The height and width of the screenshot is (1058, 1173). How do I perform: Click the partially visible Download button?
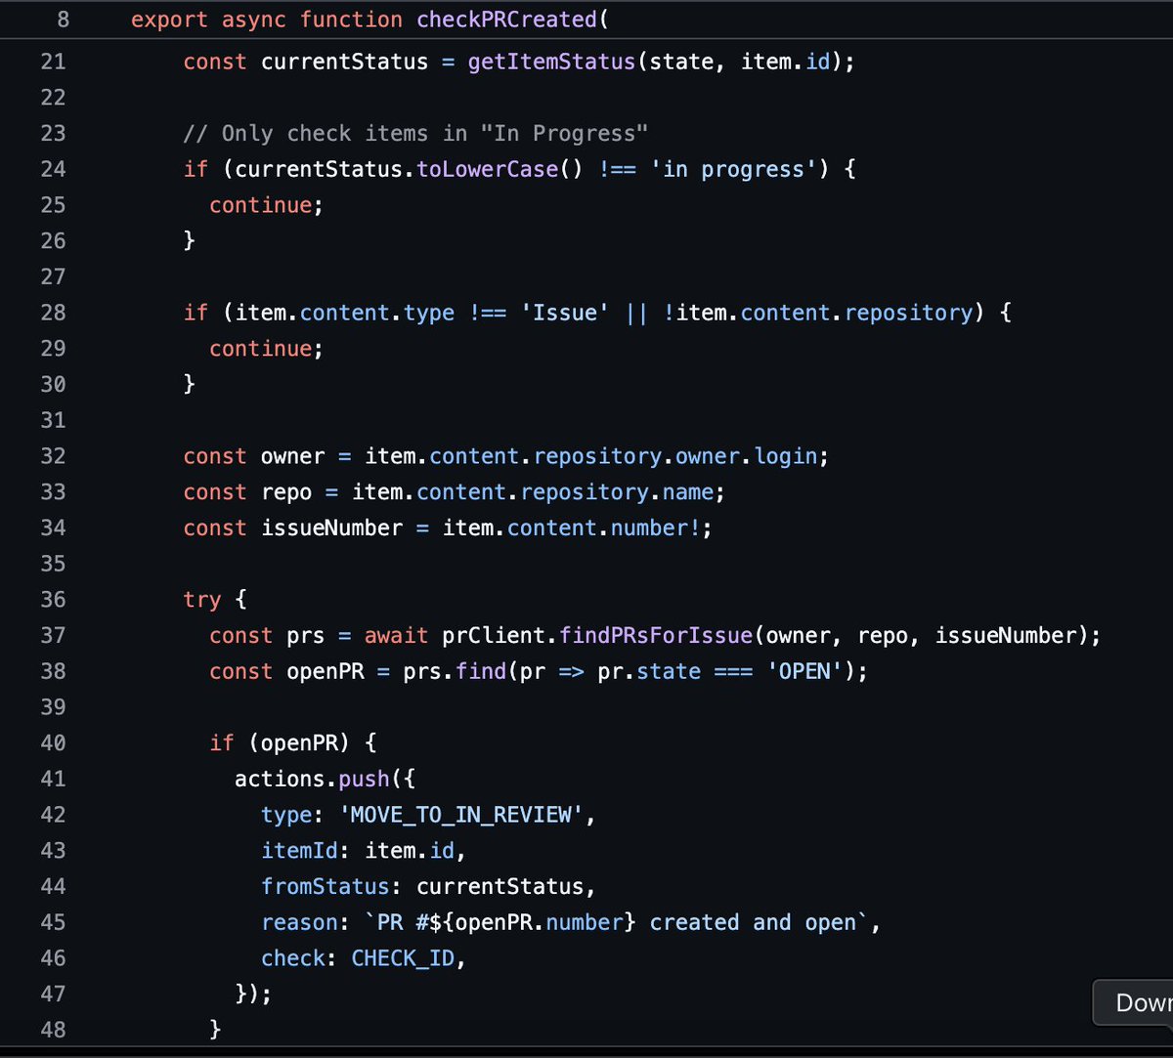(1134, 1002)
